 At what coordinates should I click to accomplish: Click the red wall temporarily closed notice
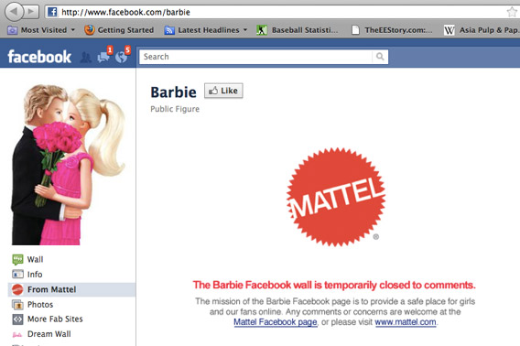tap(334, 285)
